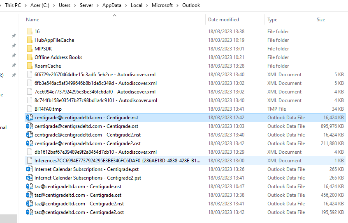Click the '18/03/2023 12:42' date cell
Screen dimensions: 348x223
pyautogui.click(x=226, y=118)
